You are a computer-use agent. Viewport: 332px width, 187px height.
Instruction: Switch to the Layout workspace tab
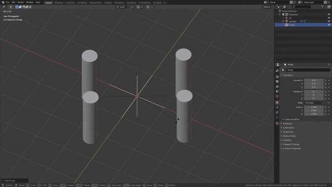48,3
